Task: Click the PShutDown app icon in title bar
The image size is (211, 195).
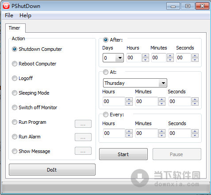Action: click(x=6, y=6)
